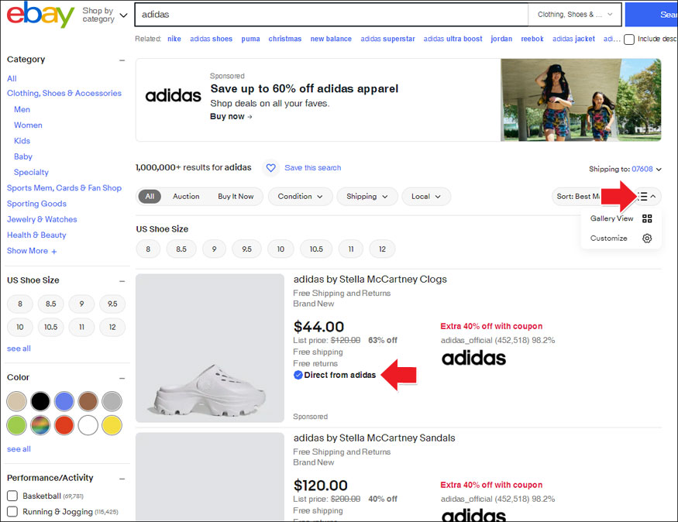Collapse the sidebar US Shoe Size section

122,281
